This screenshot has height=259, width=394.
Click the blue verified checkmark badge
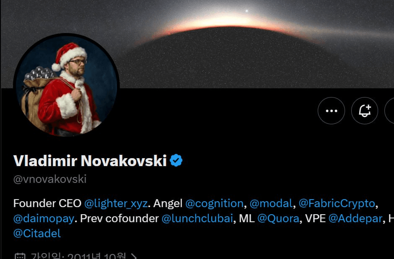176,160
